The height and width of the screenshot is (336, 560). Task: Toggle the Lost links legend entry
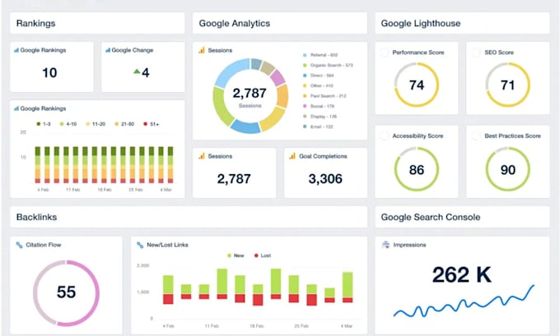point(263,255)
